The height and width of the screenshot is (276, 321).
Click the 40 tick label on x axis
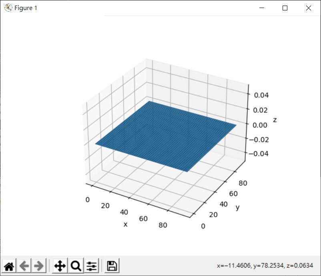[x=124, y=212]
